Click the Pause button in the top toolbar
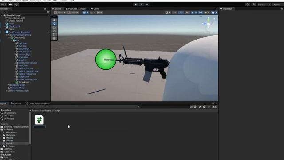 coord(141,4)
